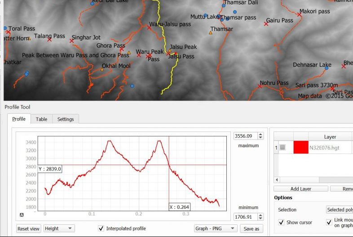Open the Height dropdown

pos(59,228)
